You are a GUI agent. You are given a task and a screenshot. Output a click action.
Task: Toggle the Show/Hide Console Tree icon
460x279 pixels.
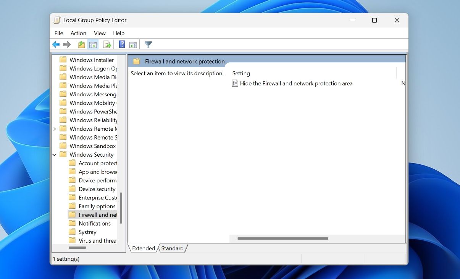click(x=93, y=45)
